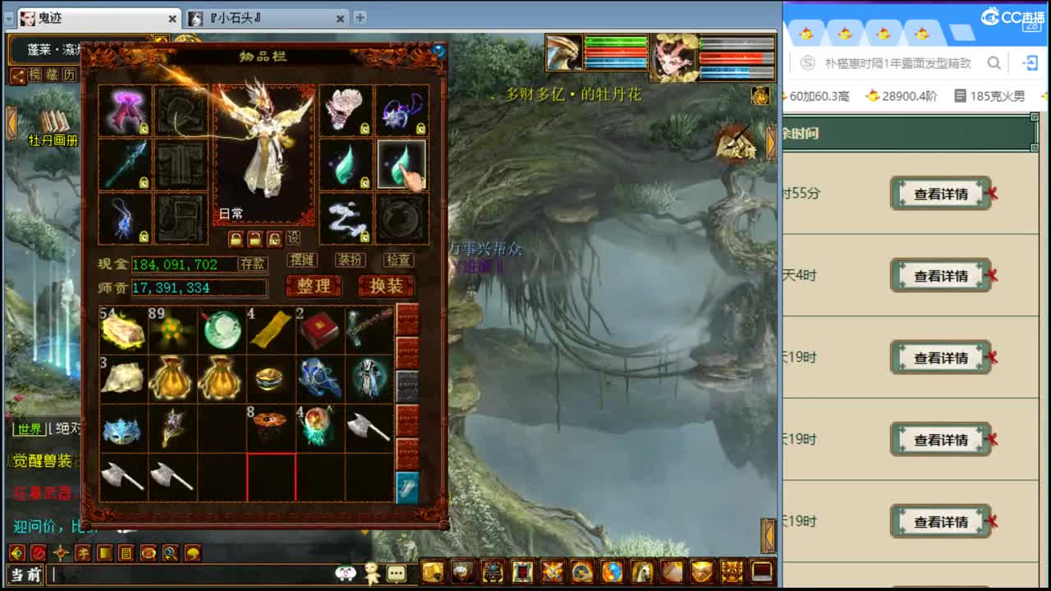The height and width of the screenshot is (591, 1051).
Task: Click the purple dragon accessory slot
Action: (402, 110)
